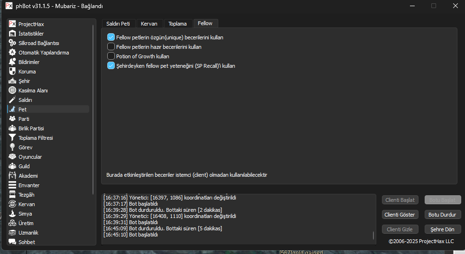
Task: Open the Bildirimler bell icon
Action: pos(12,62)
